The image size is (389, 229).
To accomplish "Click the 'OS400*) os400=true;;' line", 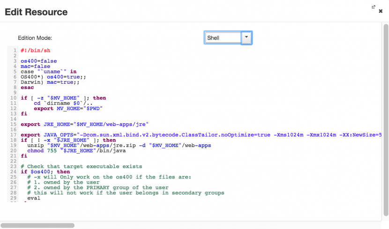I will (53, 77).
